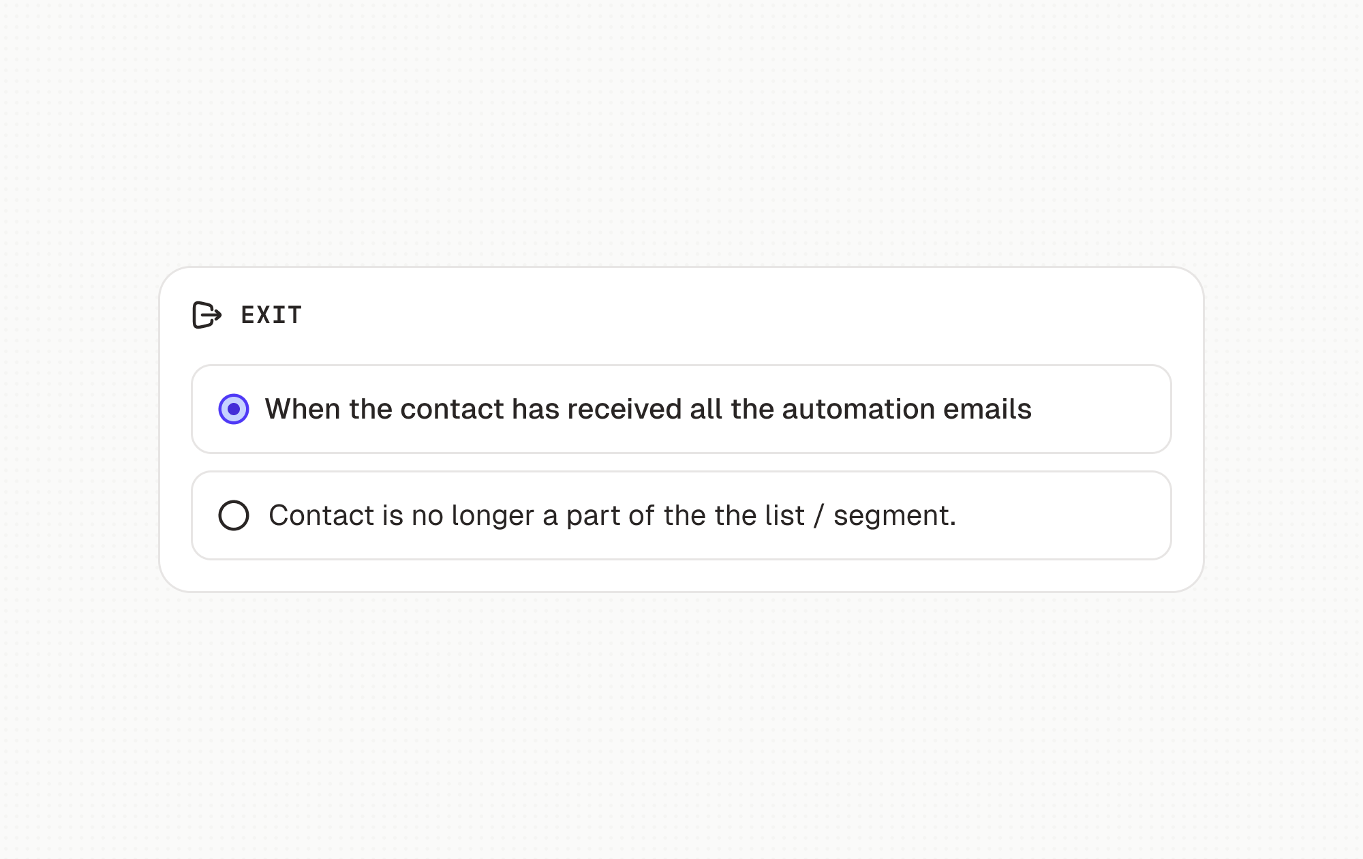
Task: Click the 'list / segment.' text
Action: pos(879,515)
